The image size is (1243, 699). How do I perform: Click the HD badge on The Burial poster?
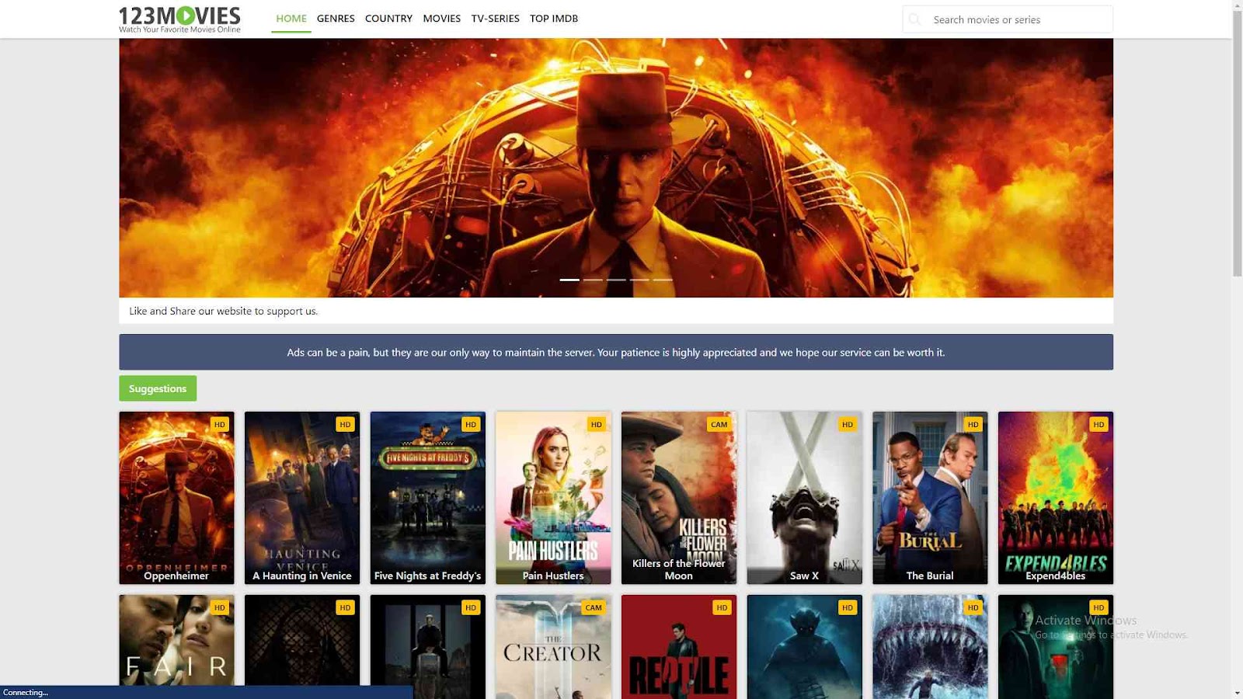973,424
